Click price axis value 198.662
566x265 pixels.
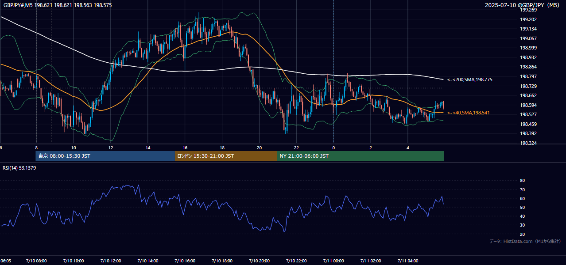(528, 95)
